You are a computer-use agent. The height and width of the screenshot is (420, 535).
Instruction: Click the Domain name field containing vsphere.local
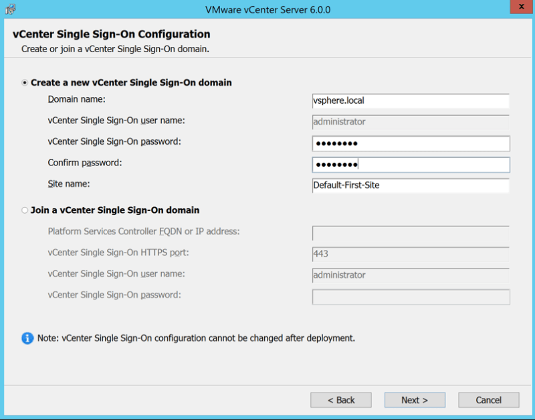click(x=411, y=100)
